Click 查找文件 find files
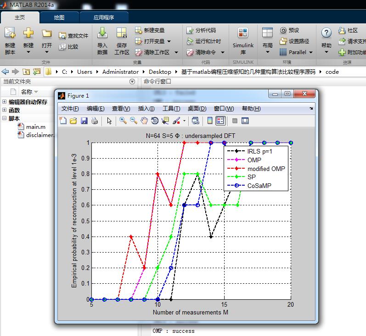The image size is (366, 336). click(73, 36)
